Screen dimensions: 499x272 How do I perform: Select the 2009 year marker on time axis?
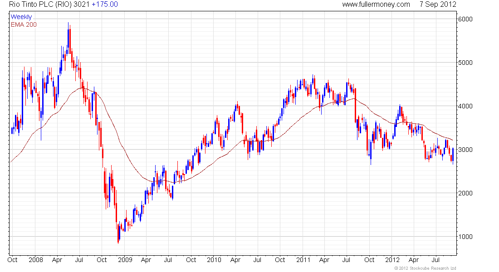125,260
